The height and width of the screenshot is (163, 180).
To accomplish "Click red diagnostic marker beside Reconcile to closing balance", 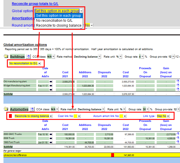I will (10, 116).
